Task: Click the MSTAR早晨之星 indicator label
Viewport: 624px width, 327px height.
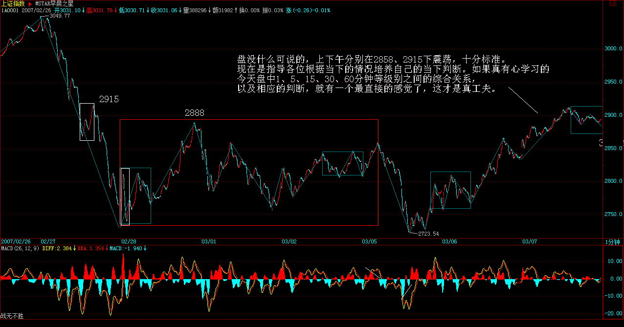Action: [54, 3]
